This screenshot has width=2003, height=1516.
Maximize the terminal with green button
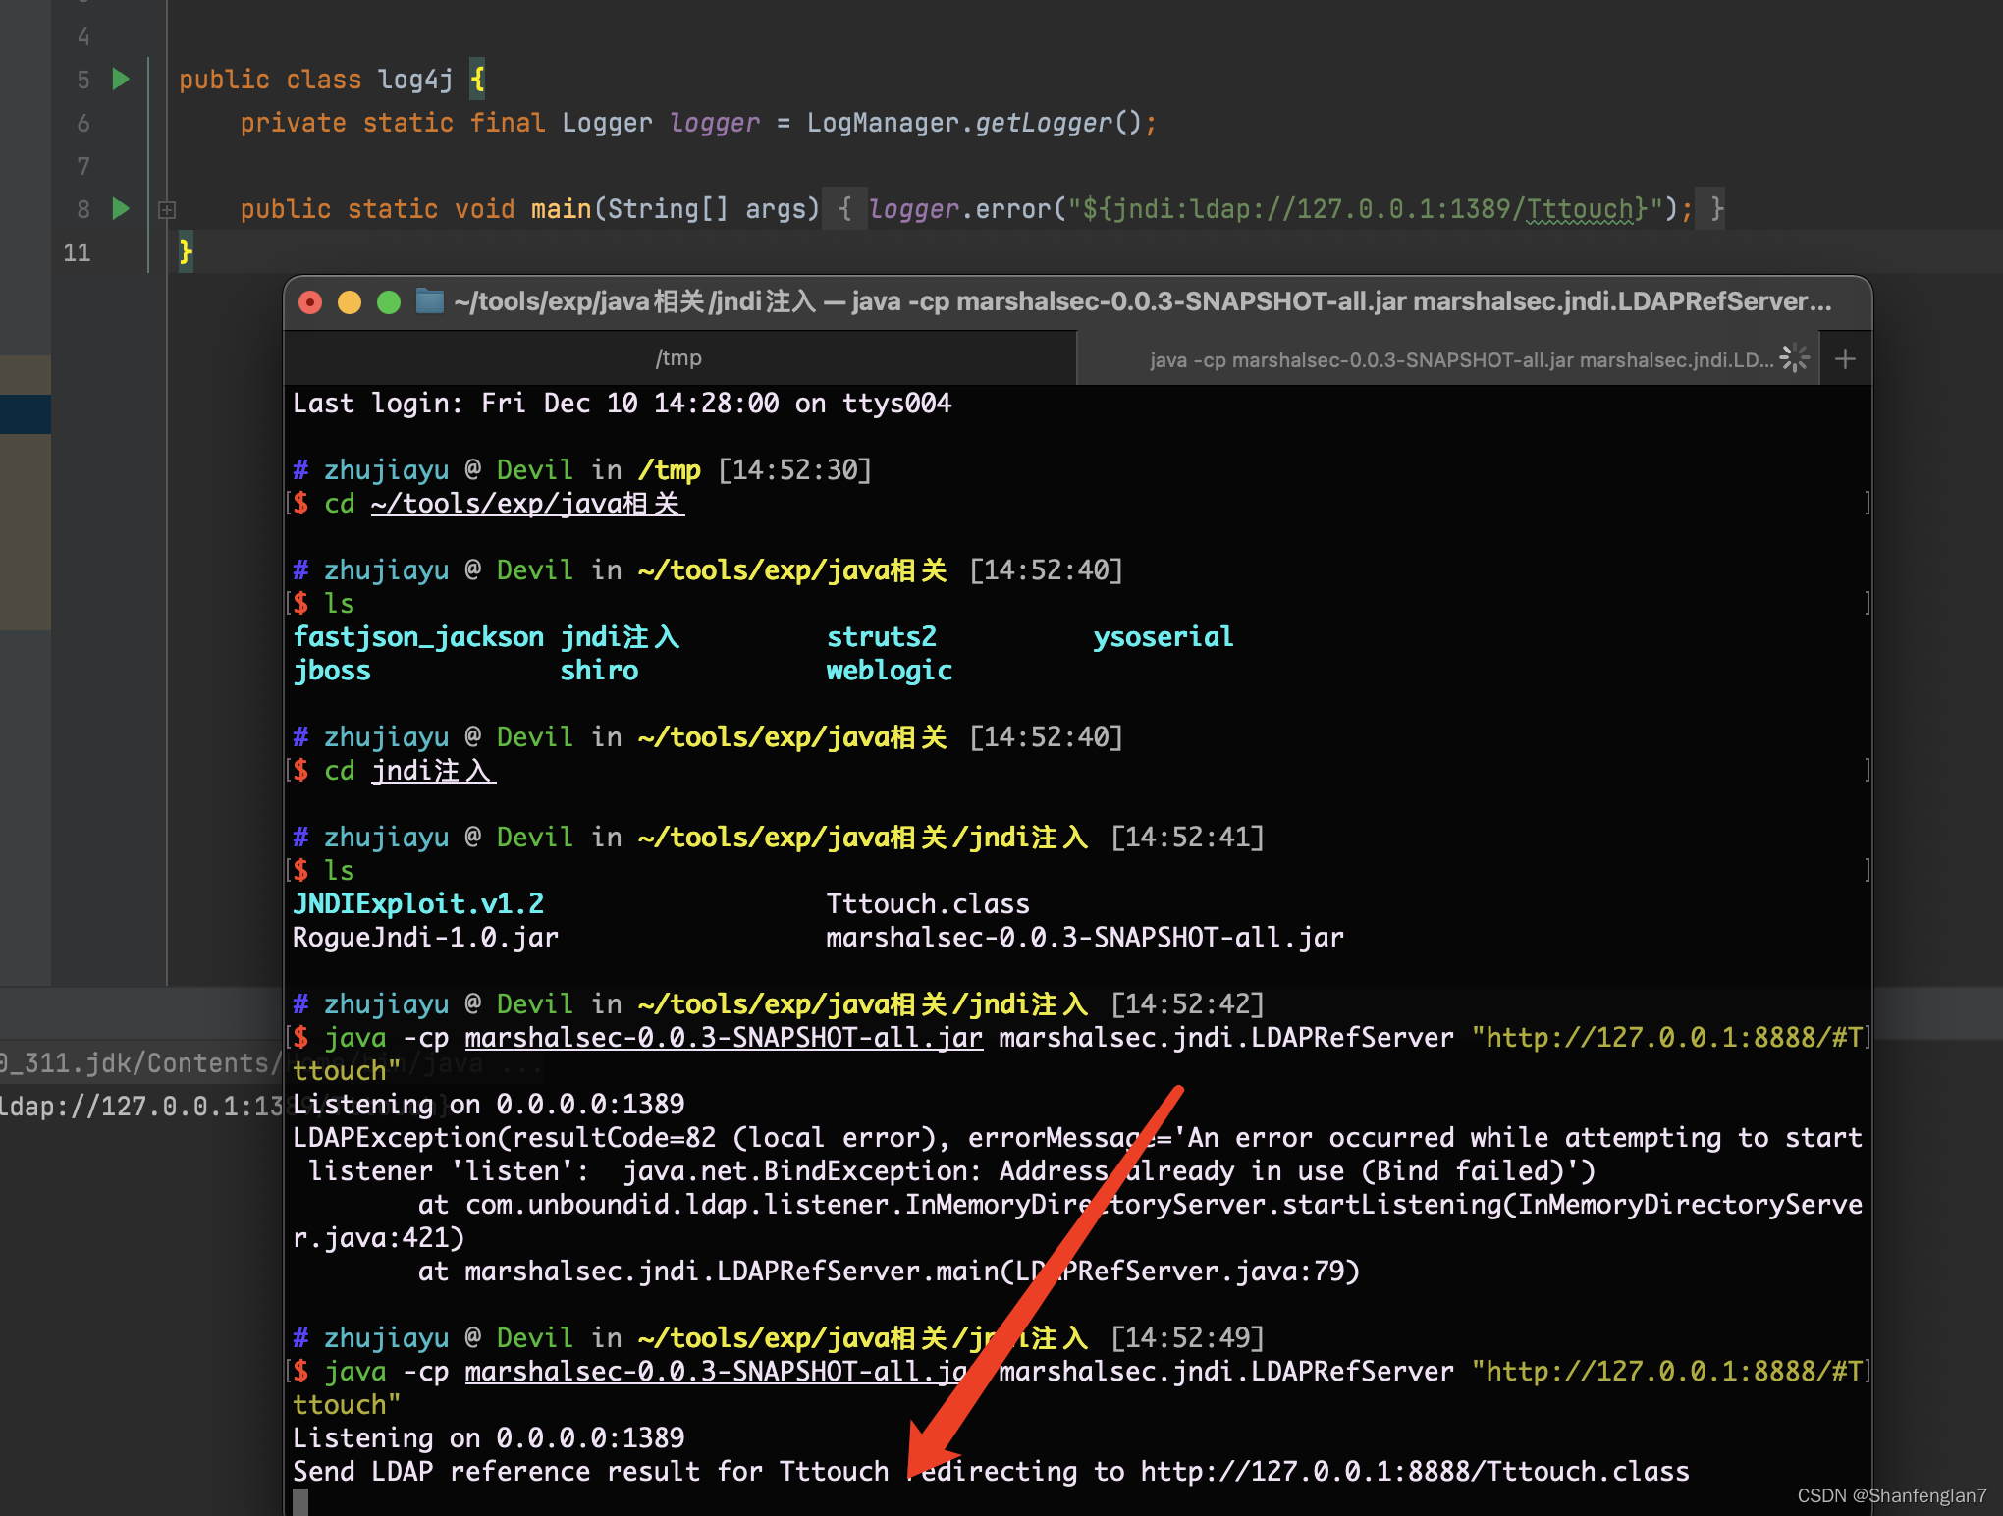click(389, 301)
